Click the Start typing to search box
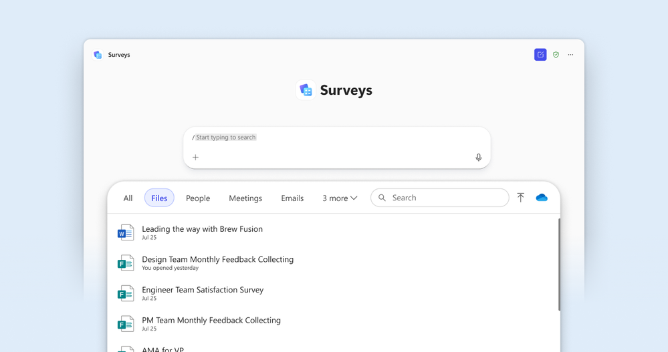 click(336, 147)
